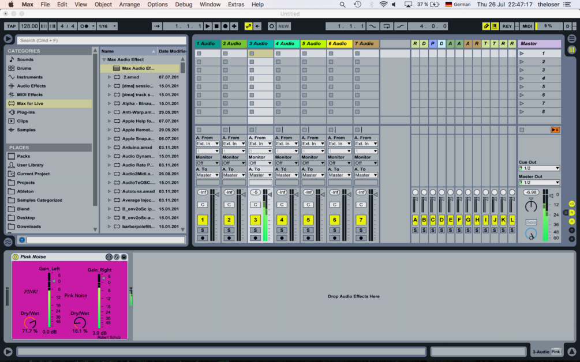Toggle the Automation Arm button
580x362 pixels.
248,26
